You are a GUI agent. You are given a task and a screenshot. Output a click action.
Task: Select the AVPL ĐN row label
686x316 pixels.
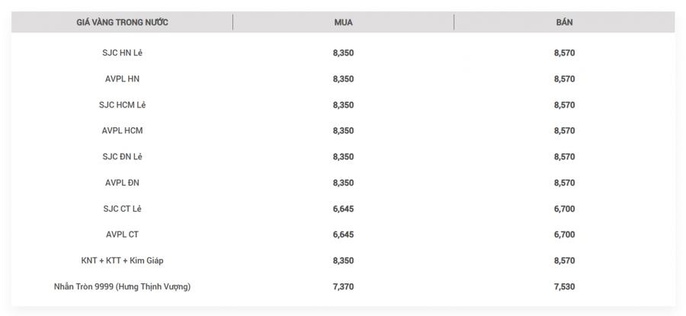click(122, 183)
